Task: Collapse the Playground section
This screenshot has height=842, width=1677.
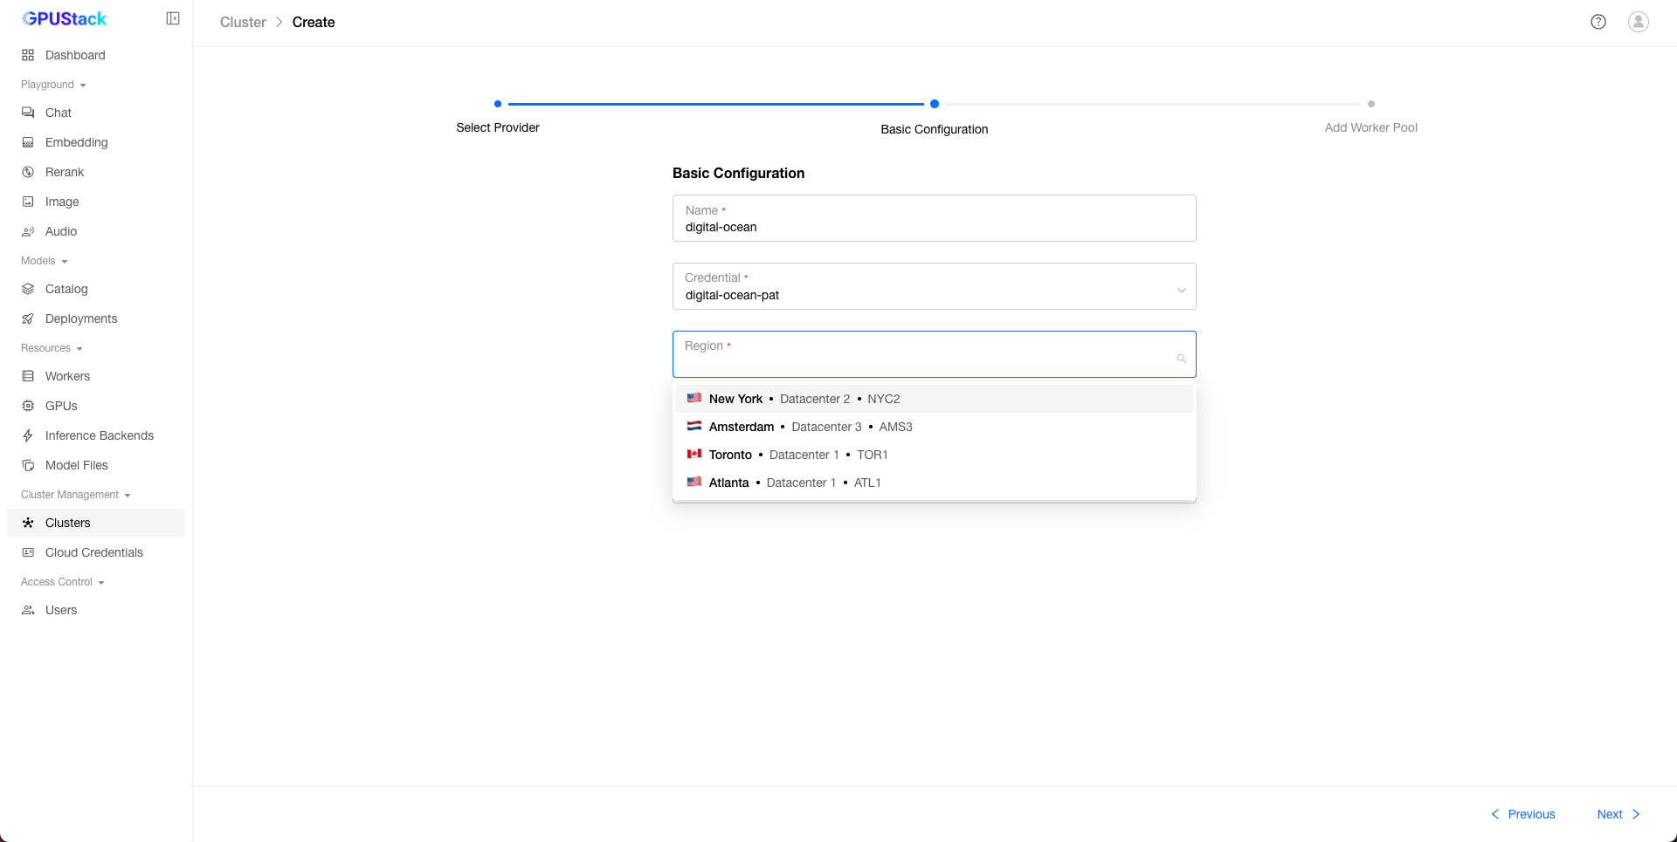Action: [x=53, y=85]
